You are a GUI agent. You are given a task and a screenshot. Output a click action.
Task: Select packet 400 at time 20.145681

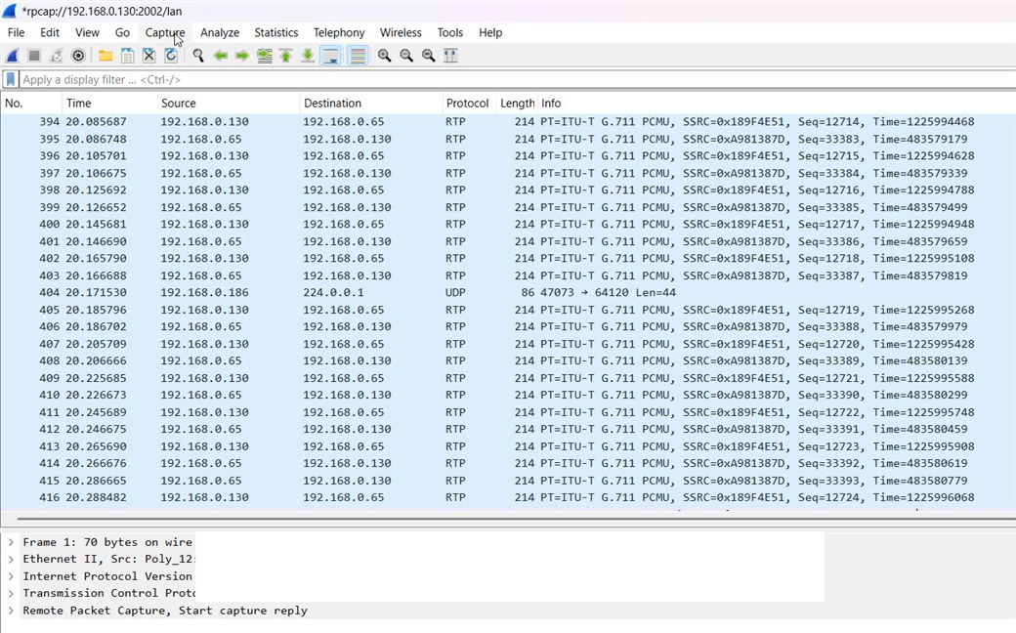[x=508, y=224]
